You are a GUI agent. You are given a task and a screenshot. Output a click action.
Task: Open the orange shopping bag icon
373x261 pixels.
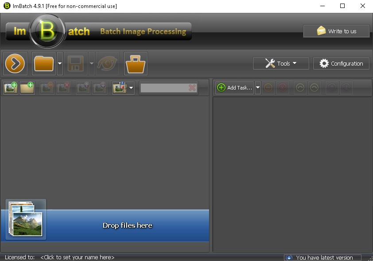[136, 63]
